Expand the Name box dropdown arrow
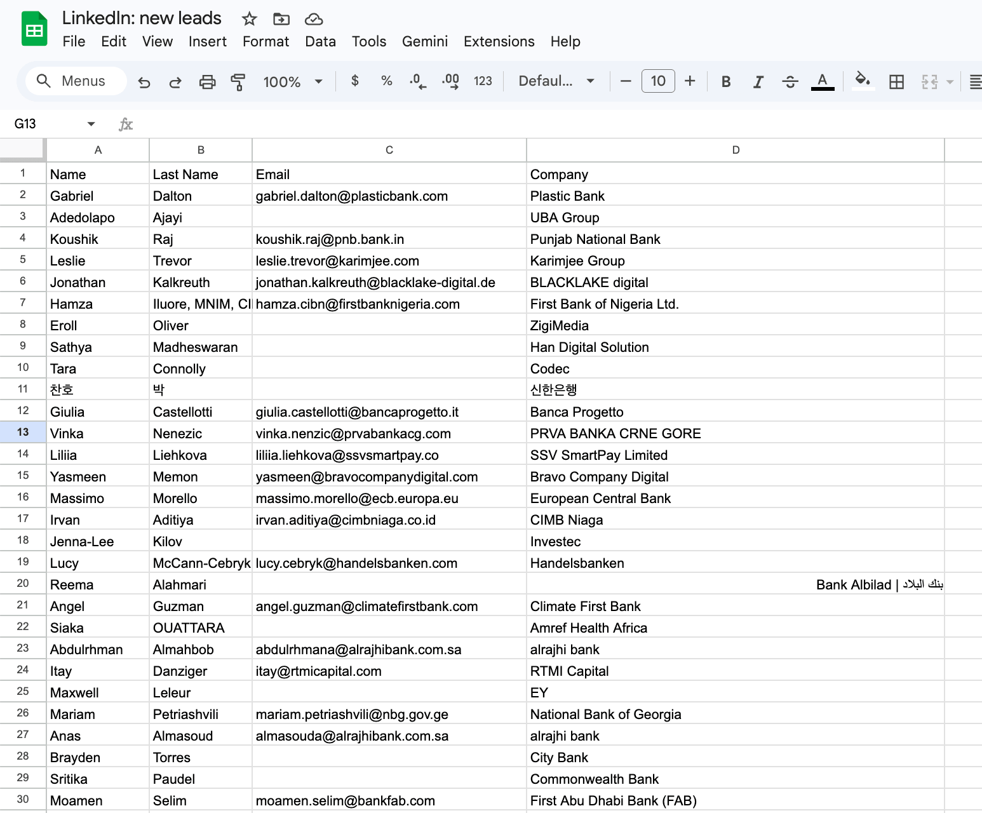This screenshot has width=982, height=813. (91, 124)
